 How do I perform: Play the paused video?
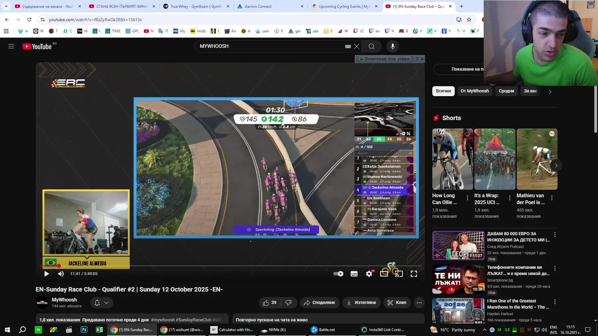point(46,274)
